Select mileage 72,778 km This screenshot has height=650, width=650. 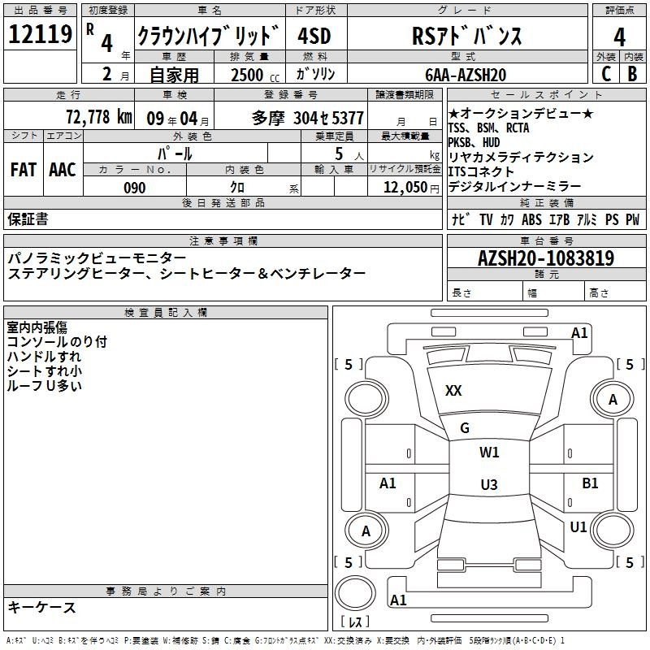click(99, 117)
